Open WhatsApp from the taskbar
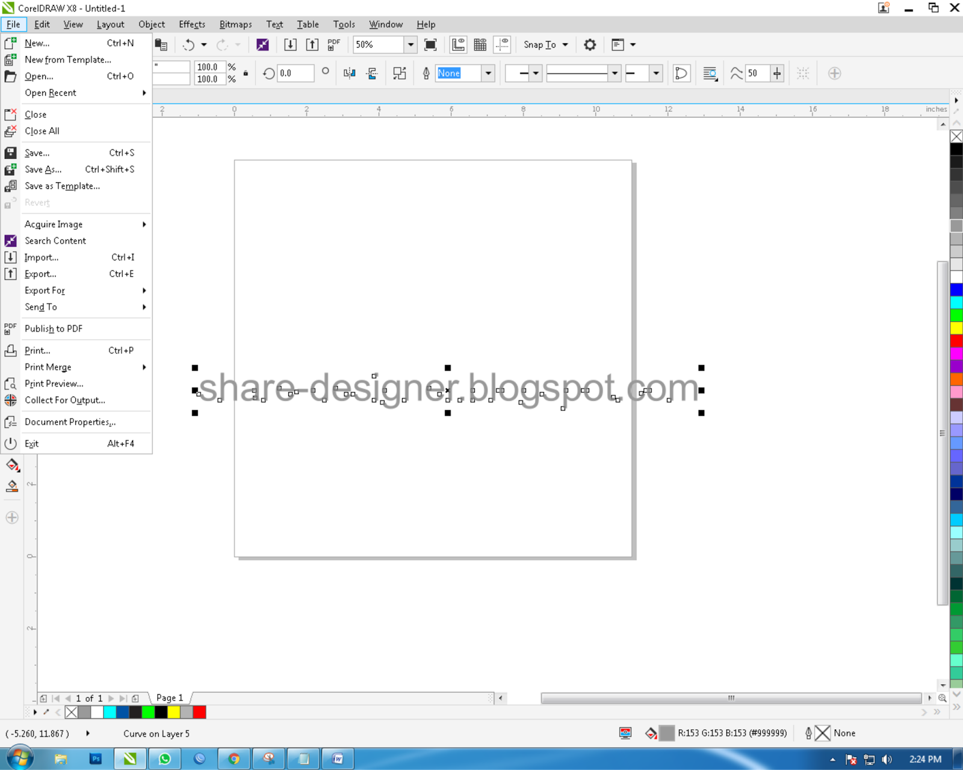Image resolution: width=963 pixels, height=770 pixels. tap(165, 759)
